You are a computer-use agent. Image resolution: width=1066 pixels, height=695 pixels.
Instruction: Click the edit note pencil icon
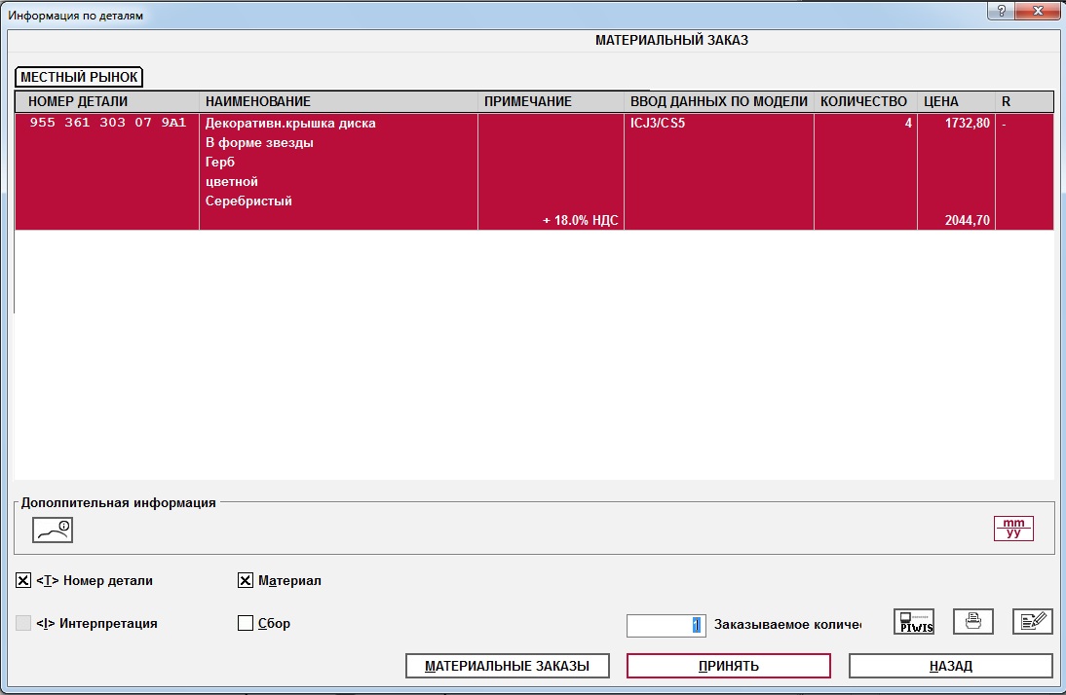[x=1032, y=622]
